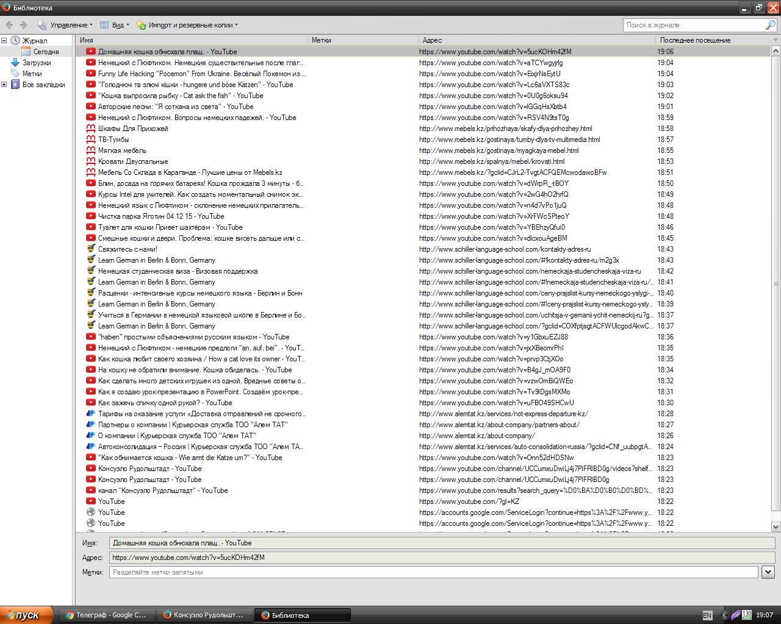Select Метки in the sidebar
This screenshot has height=624, width=781.
pyautogui.click(x=32, y=74)
